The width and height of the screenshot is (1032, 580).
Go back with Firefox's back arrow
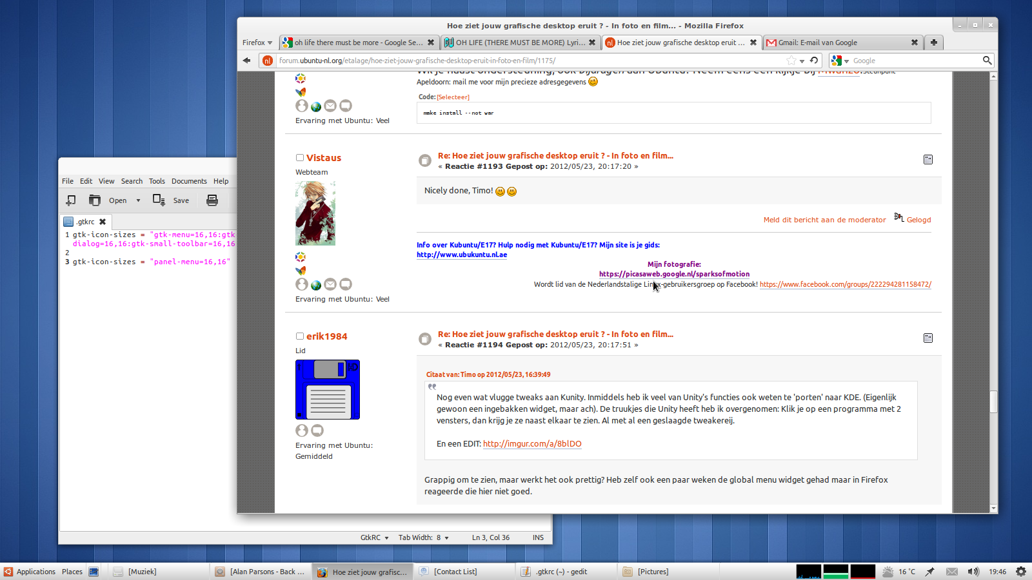pos(246,61)
